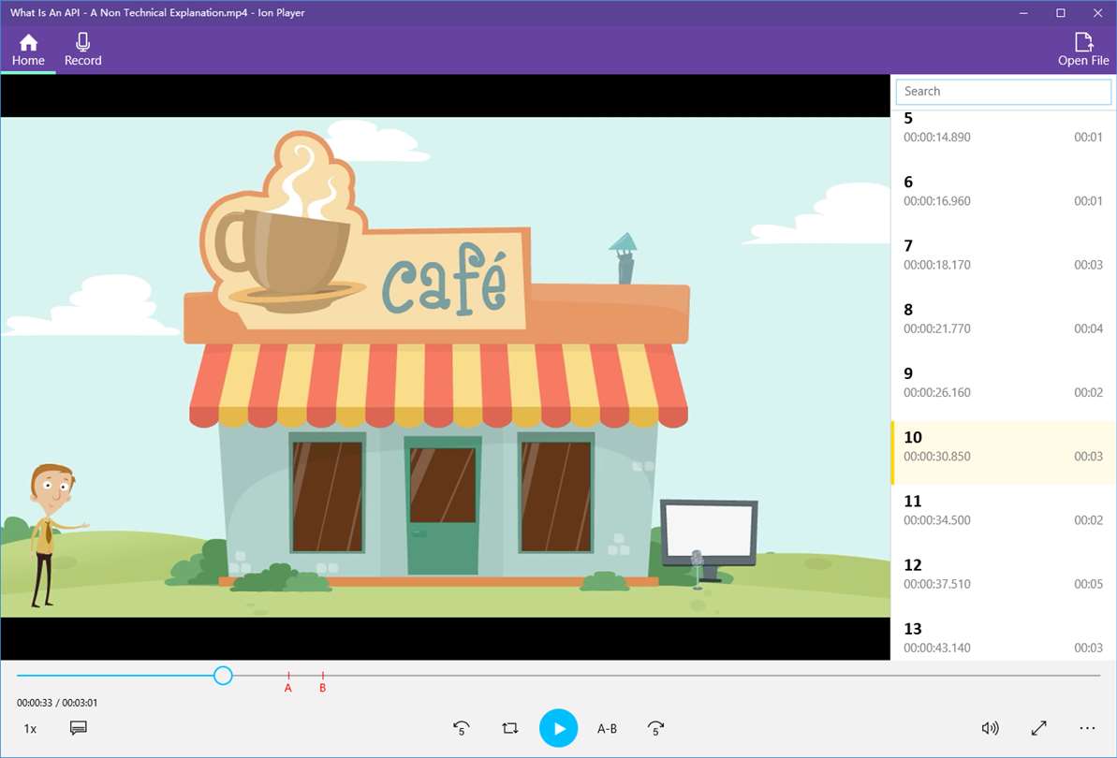1117x758 pixels.
Task: Play the video
Action: coord(558,728)
